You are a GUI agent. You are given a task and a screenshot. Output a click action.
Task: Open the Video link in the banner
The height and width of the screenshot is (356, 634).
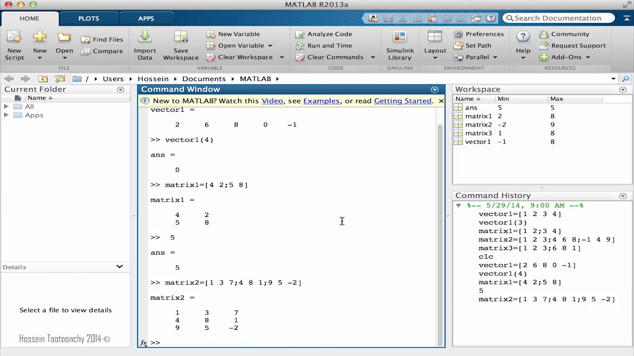coord(272,101)
